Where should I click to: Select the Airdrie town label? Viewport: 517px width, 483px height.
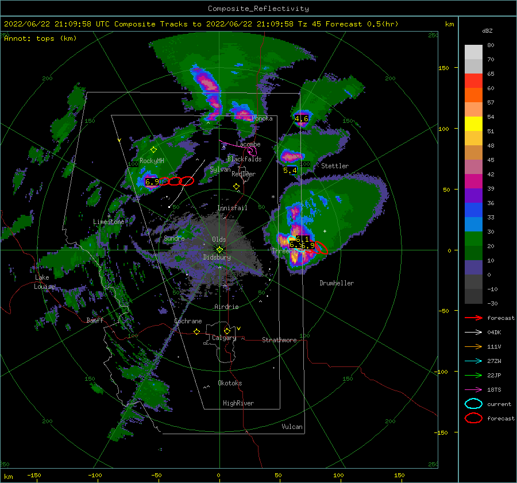click(x=226, y=307)
